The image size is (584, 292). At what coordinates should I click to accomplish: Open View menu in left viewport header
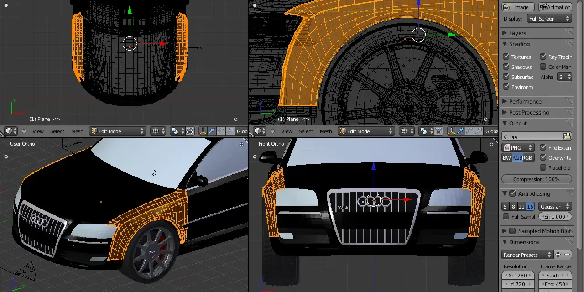click(x=38, y=131)
